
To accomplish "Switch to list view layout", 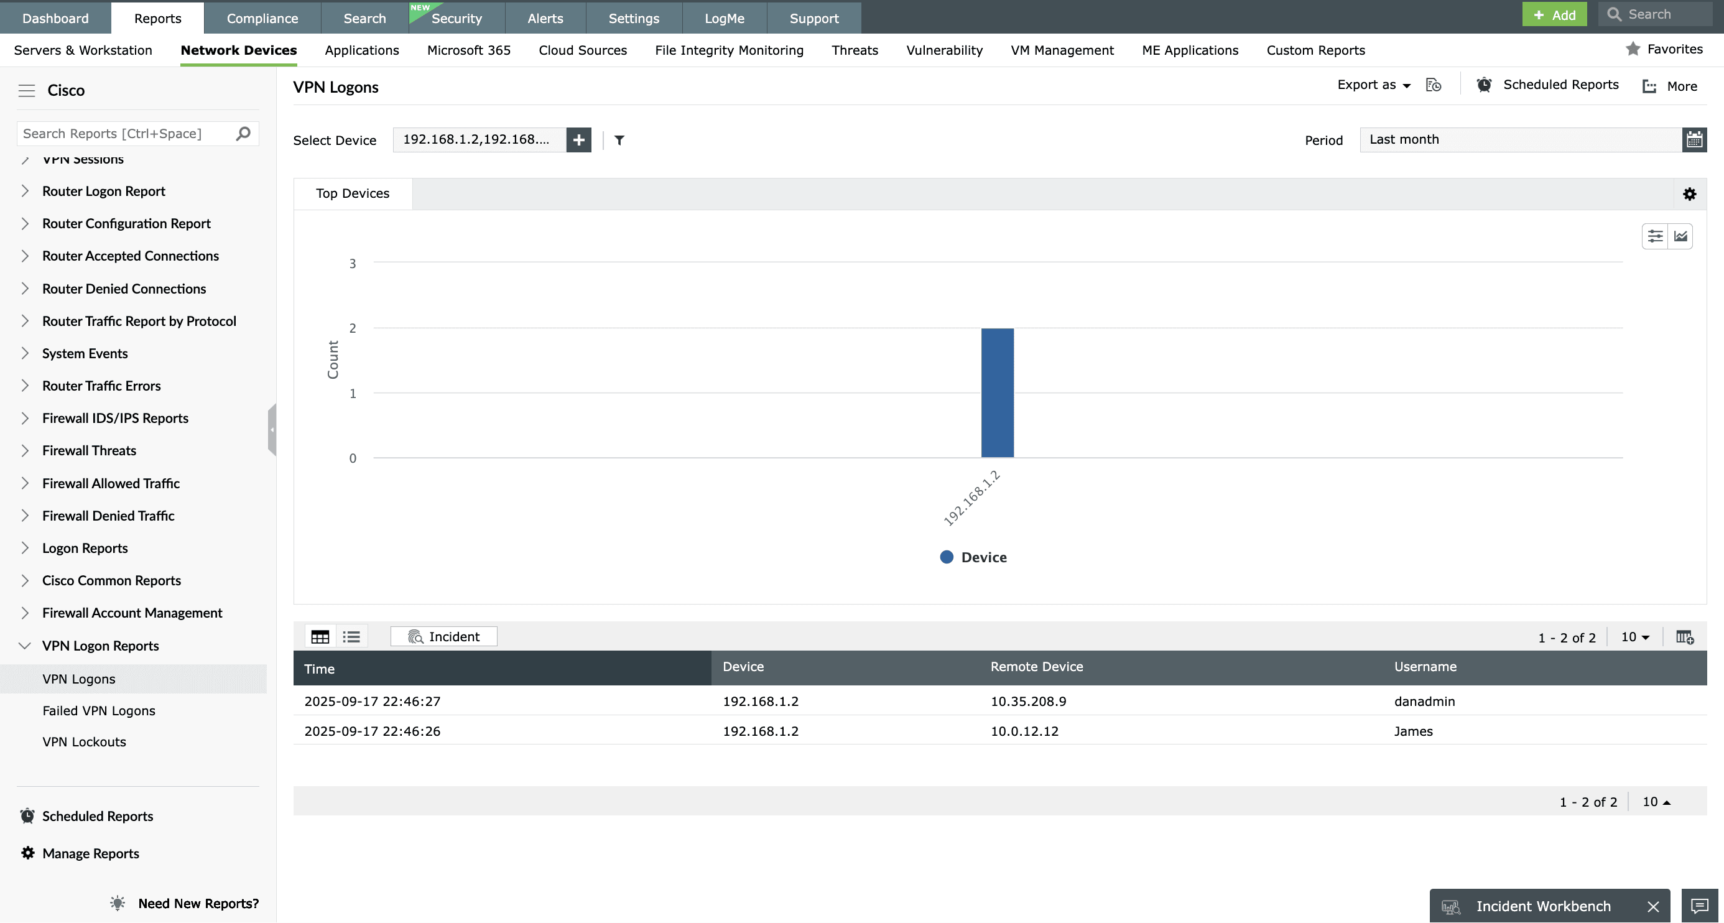I will coord(351,636).
